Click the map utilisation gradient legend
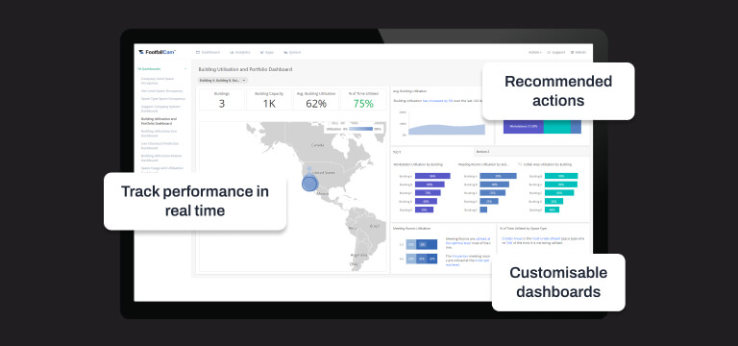 point(360,129)
